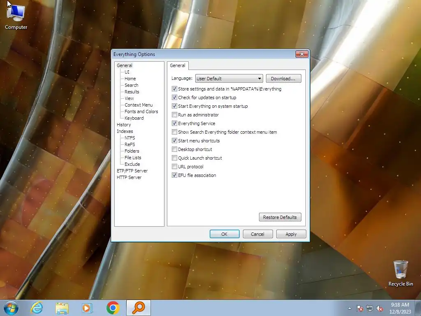The width and height of the screenshot is (421, 316).
Task: Select NTFS under Indexes
Action: tap(130, 138)
